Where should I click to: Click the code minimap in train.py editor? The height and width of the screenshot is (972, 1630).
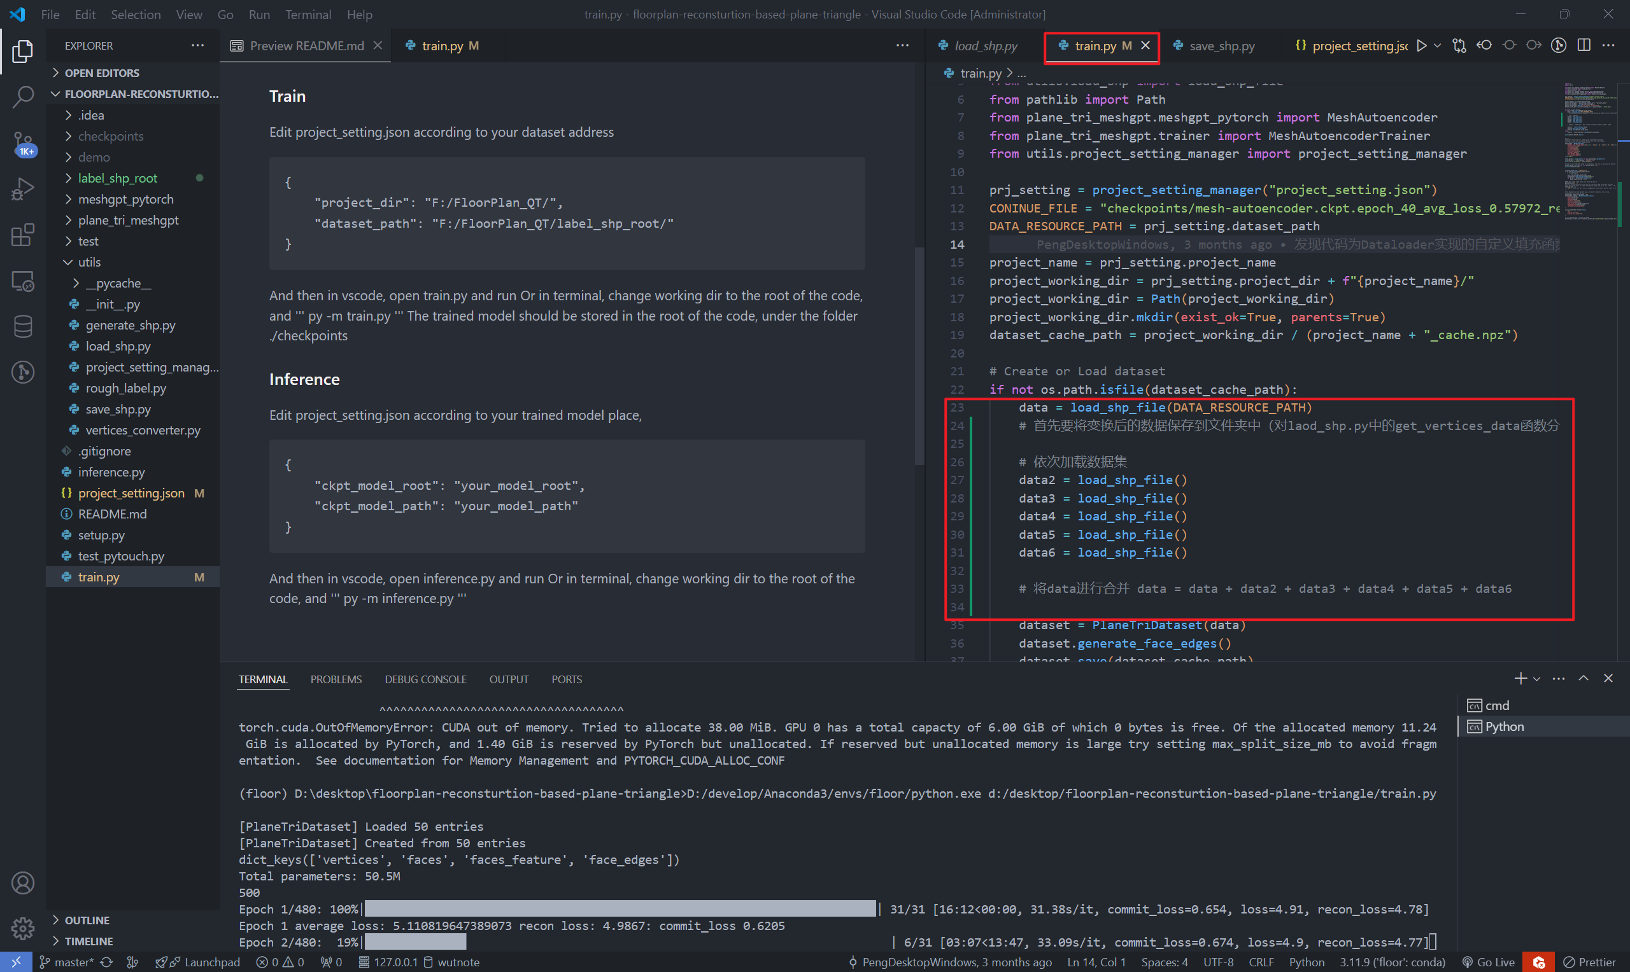point(1590,151)
